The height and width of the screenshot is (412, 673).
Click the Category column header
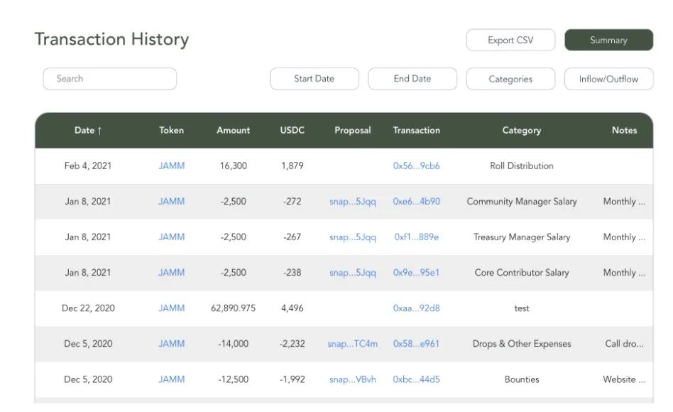pyautogui.click(x=521, y=131)
